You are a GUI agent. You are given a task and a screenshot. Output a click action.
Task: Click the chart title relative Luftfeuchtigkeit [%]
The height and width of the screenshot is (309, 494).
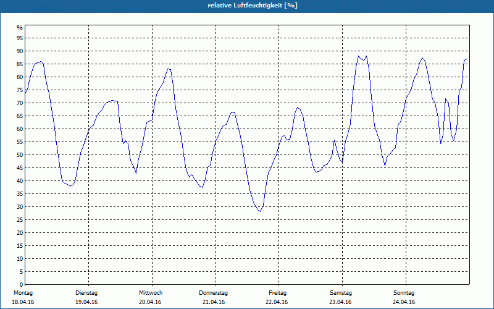253,6
